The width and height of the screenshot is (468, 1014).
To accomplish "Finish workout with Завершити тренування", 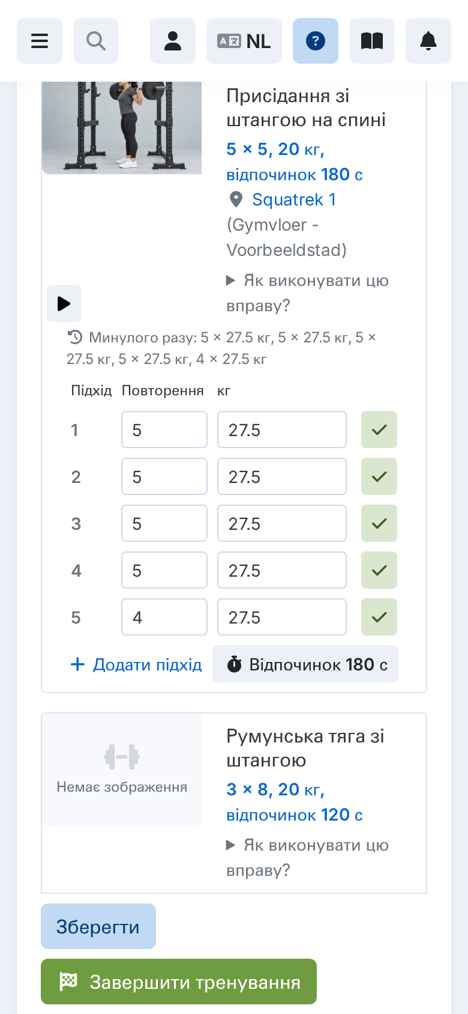I will pos(179,982).
